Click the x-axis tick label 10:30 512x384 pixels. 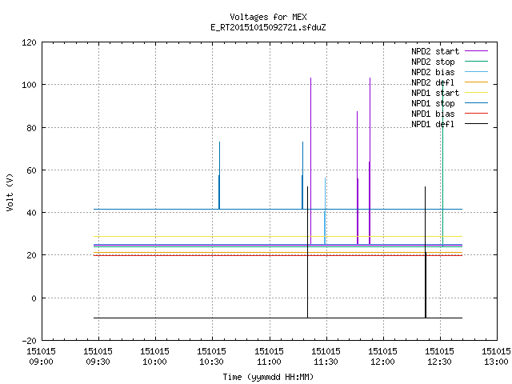[x=211, y=362]
